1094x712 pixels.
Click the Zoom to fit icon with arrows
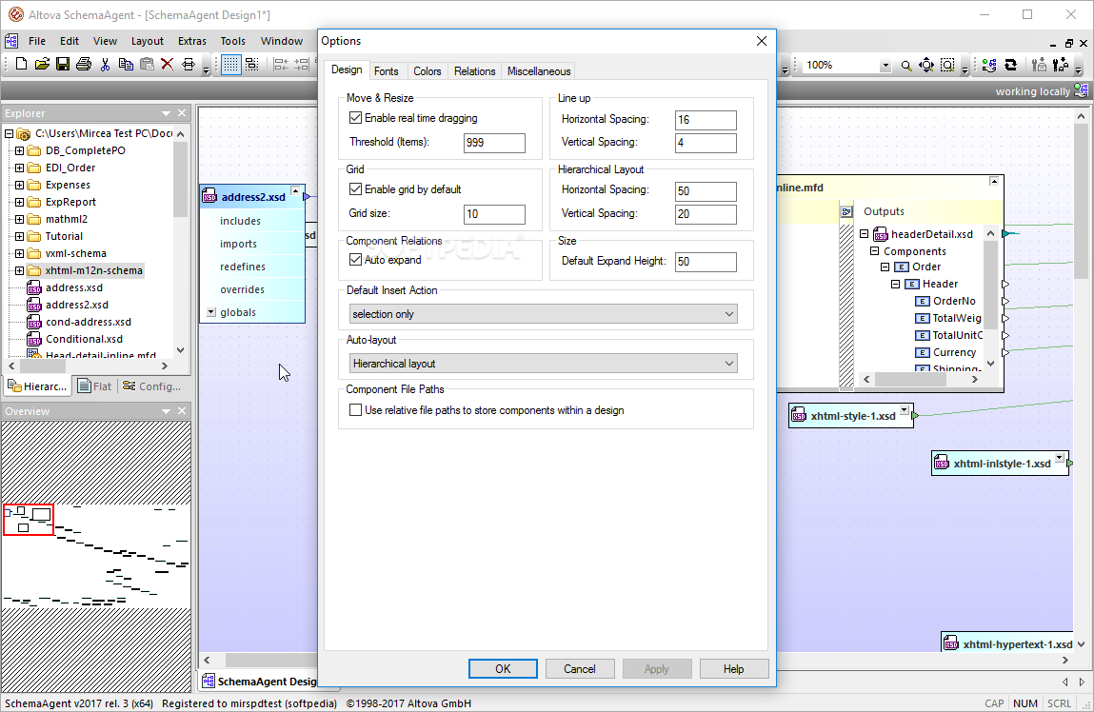point(926,66)
